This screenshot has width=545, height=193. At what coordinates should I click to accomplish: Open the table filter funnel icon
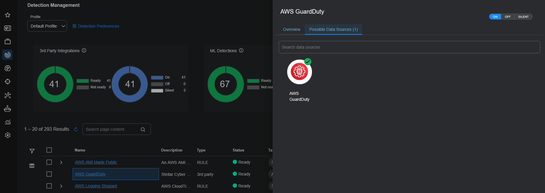32,151
